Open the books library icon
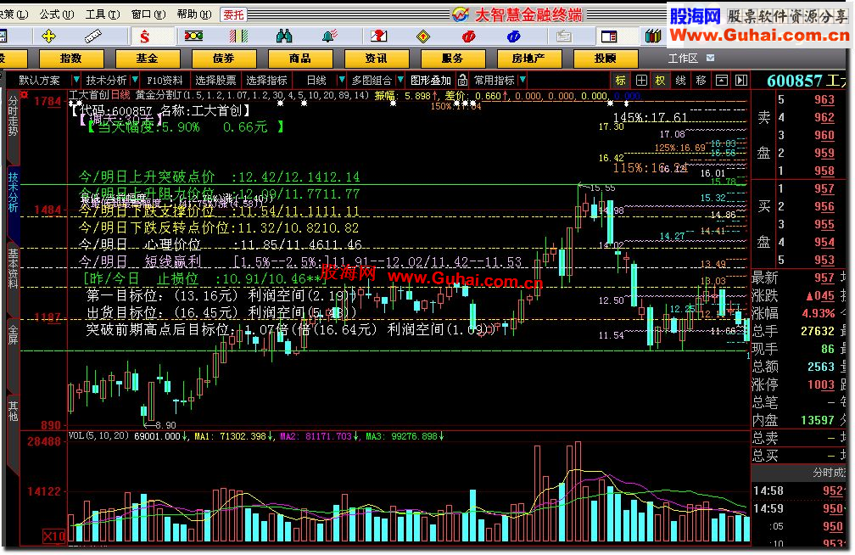This screenshot has width=855, height=555. [x=653, y=36]
